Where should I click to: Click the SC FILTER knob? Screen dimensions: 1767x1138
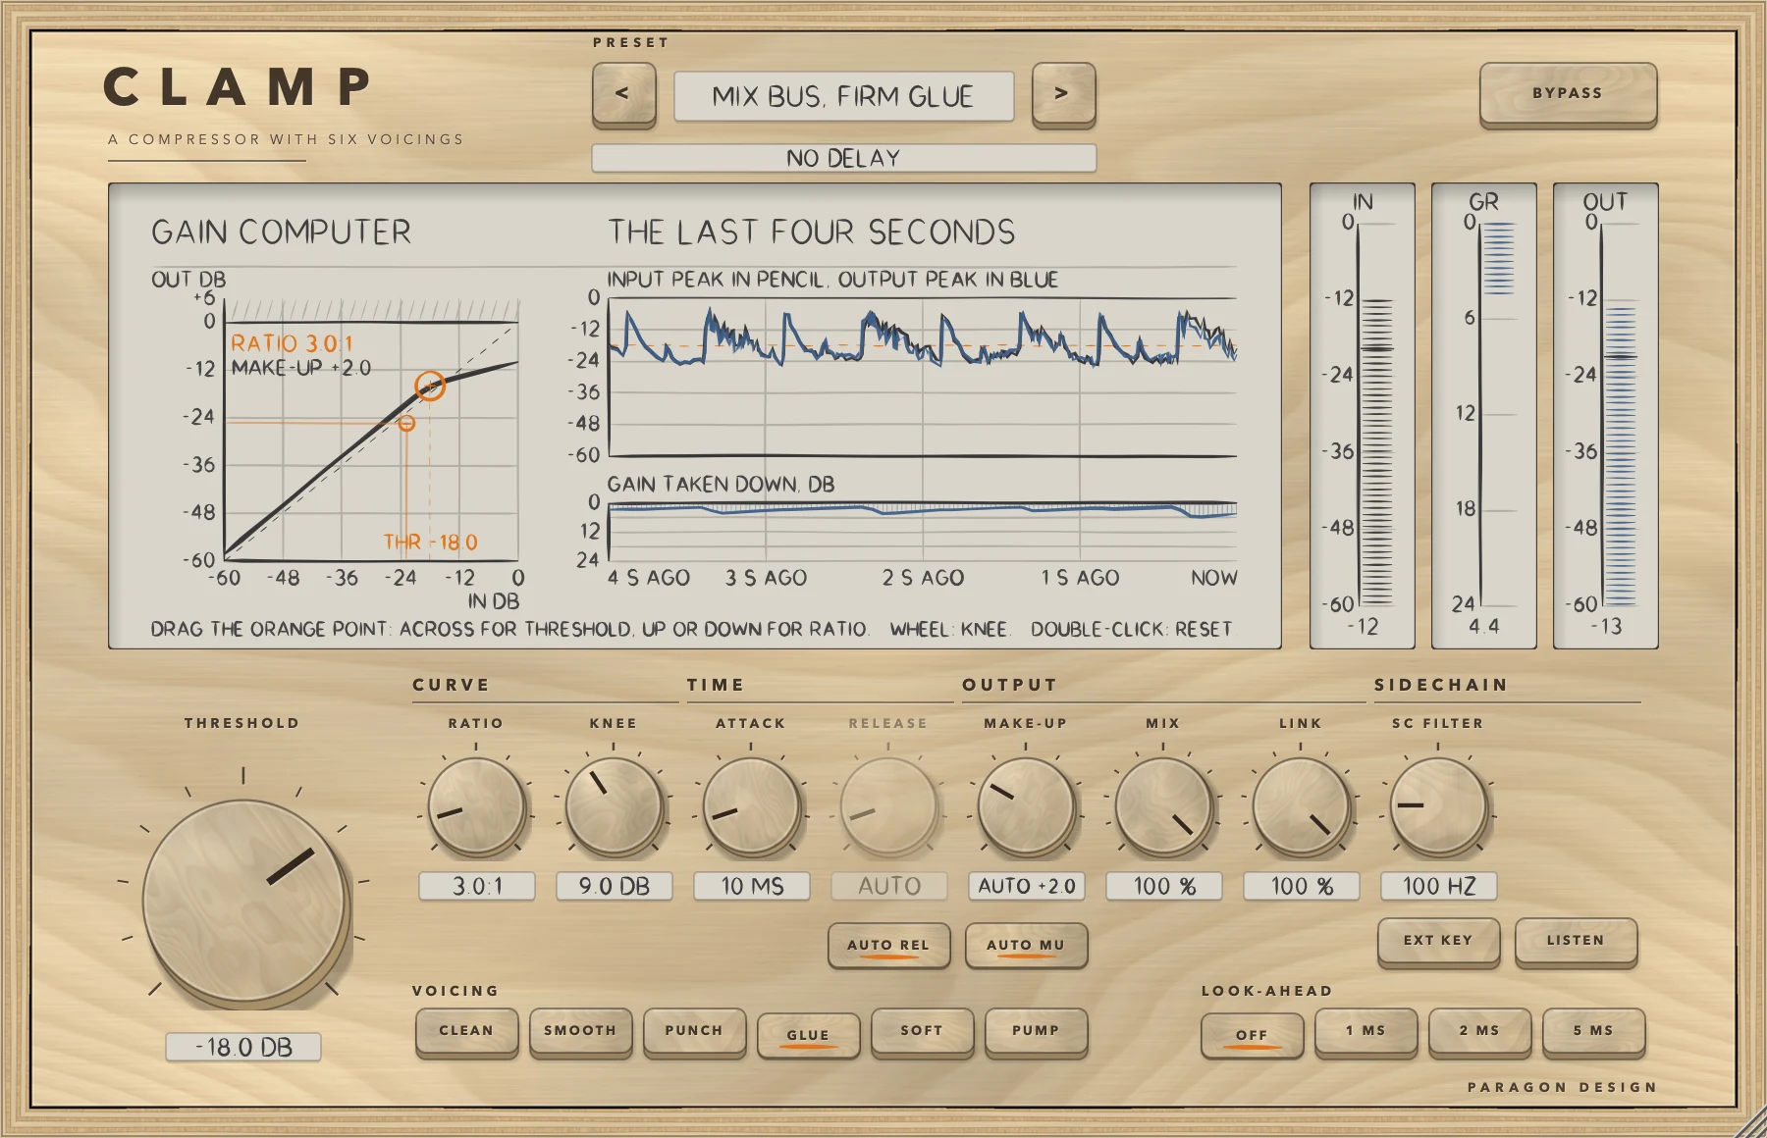[x=1438, y=807]
